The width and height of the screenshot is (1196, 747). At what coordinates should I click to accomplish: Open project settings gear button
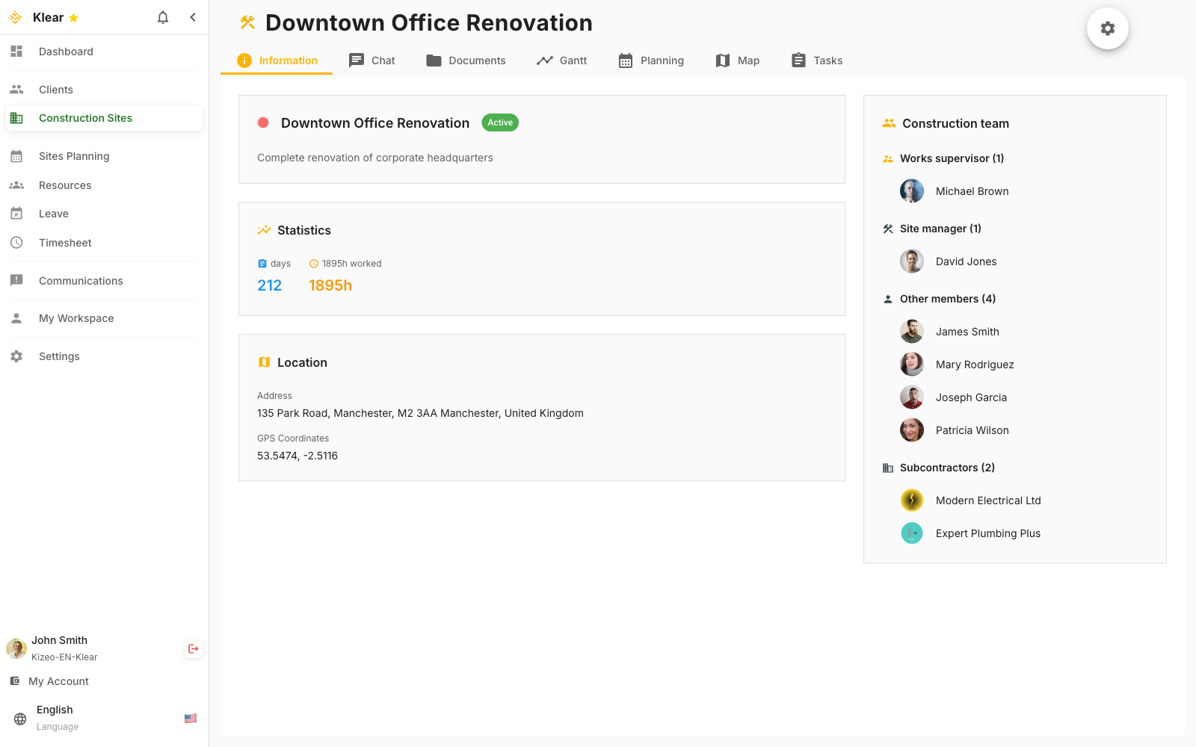[1107, 28]
